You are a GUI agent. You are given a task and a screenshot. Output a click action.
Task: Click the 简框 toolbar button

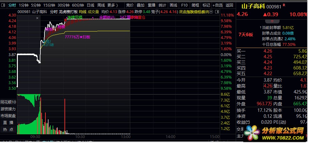pos(195,5)
